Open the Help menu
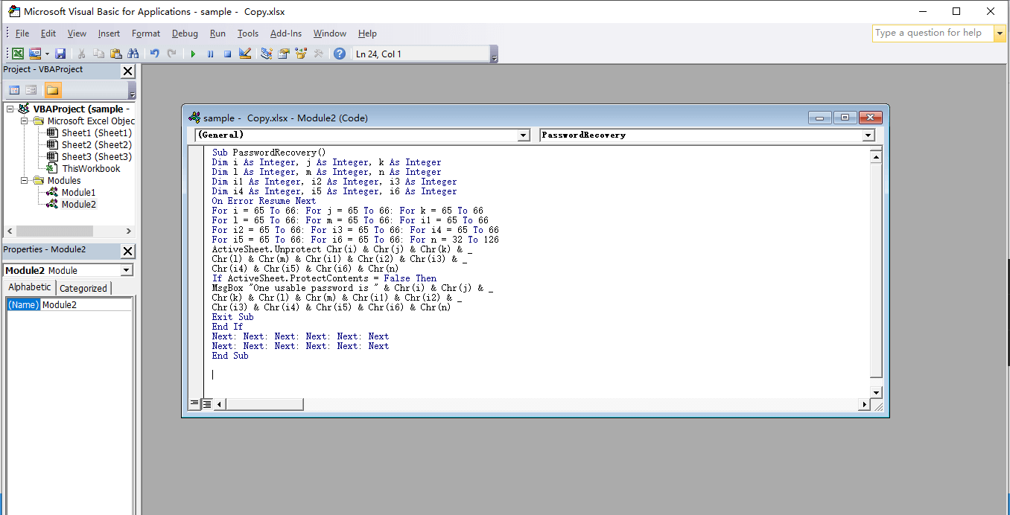Image resolution: width=1010 pixels, height=515 pixels. [367, 33]
